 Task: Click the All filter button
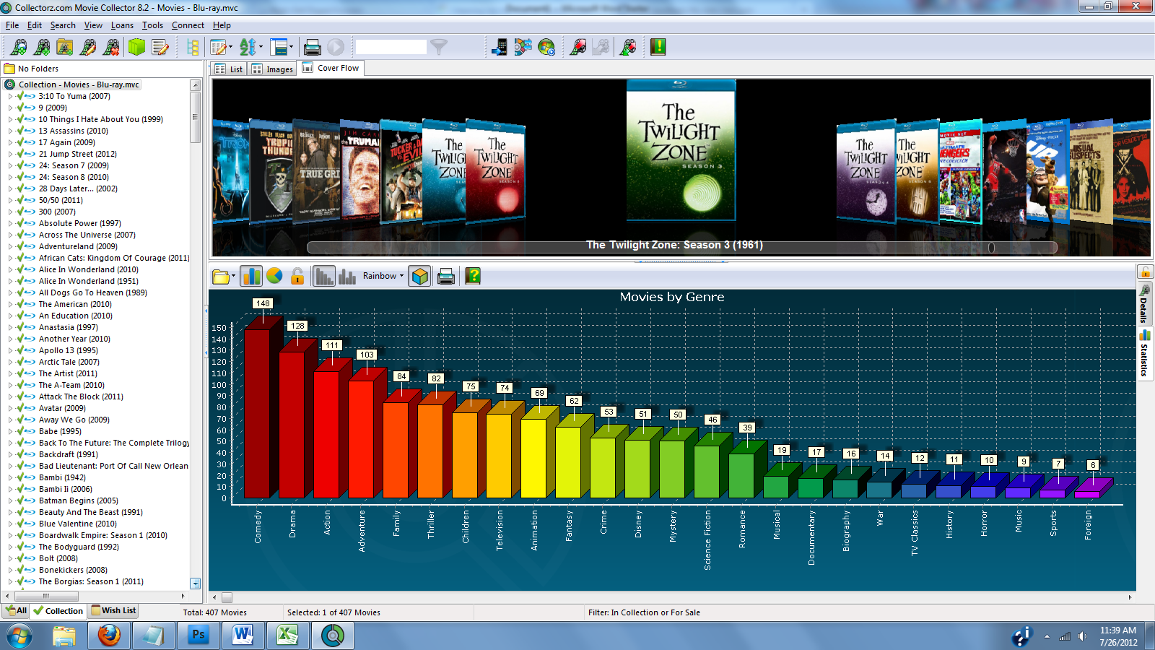pos(16,611)
